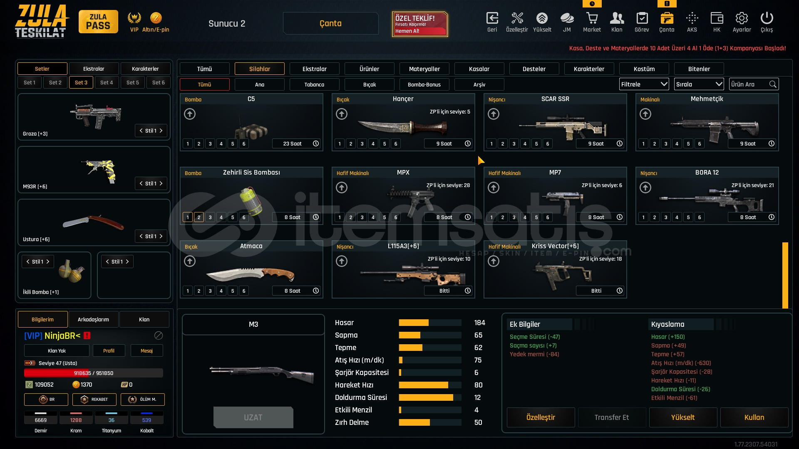The image size is (799, 449).
Task: Click the Özel Teklif Hemen Al banner
Action: pos(420,24)
